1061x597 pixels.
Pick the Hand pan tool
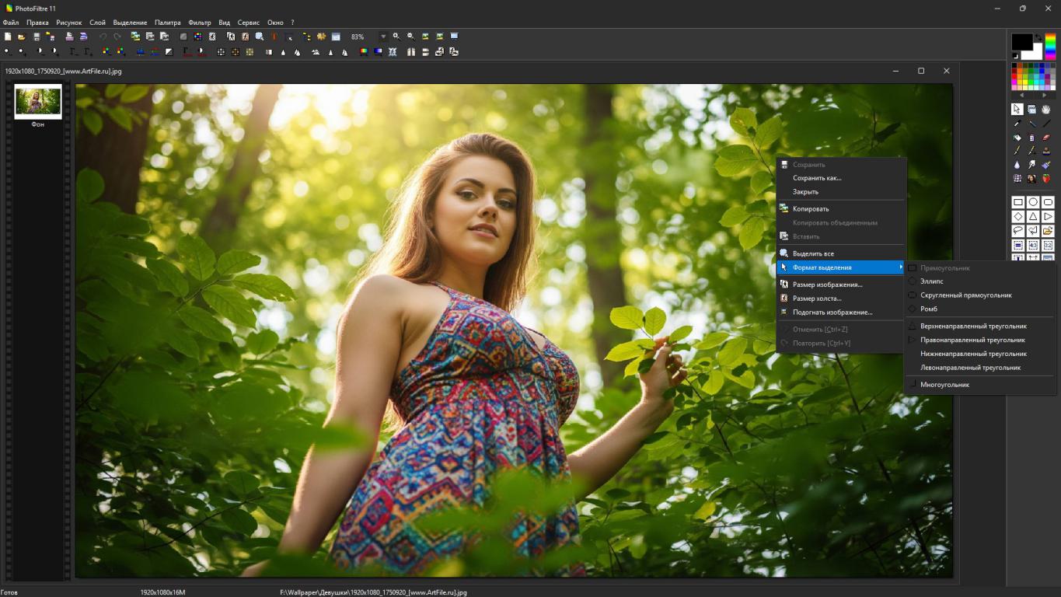tap(1046, 110)
